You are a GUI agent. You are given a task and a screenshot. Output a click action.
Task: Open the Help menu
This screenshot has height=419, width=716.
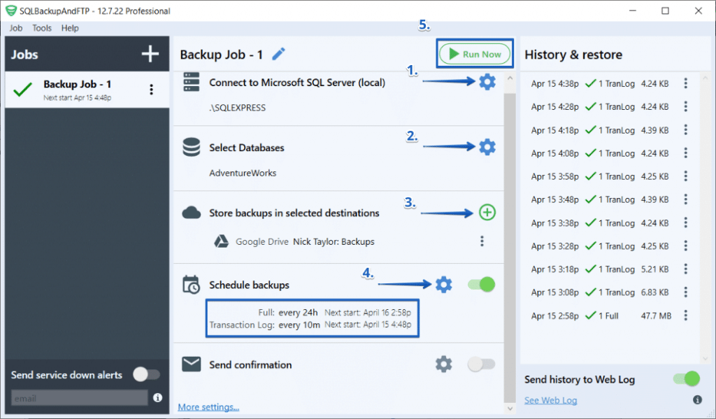[x=70, y=28]
